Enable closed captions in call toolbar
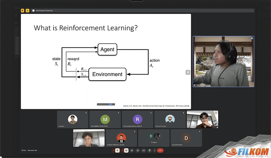Viewport: 271px width, 158px height. coord(132,150)
